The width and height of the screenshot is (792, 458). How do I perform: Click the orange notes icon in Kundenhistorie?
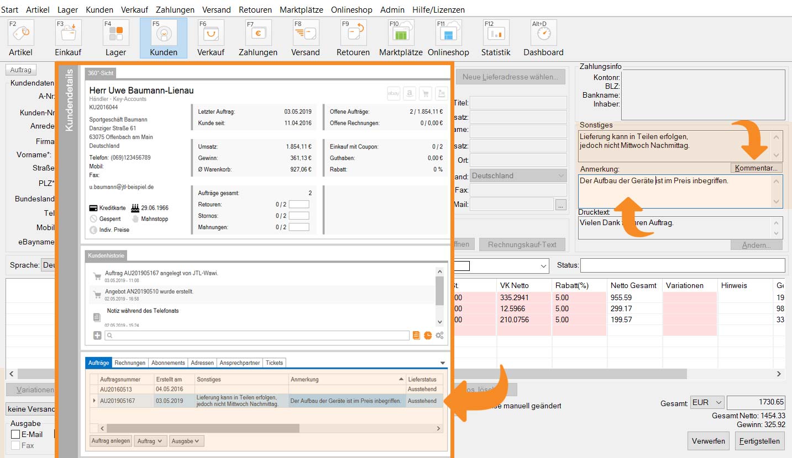417,335
